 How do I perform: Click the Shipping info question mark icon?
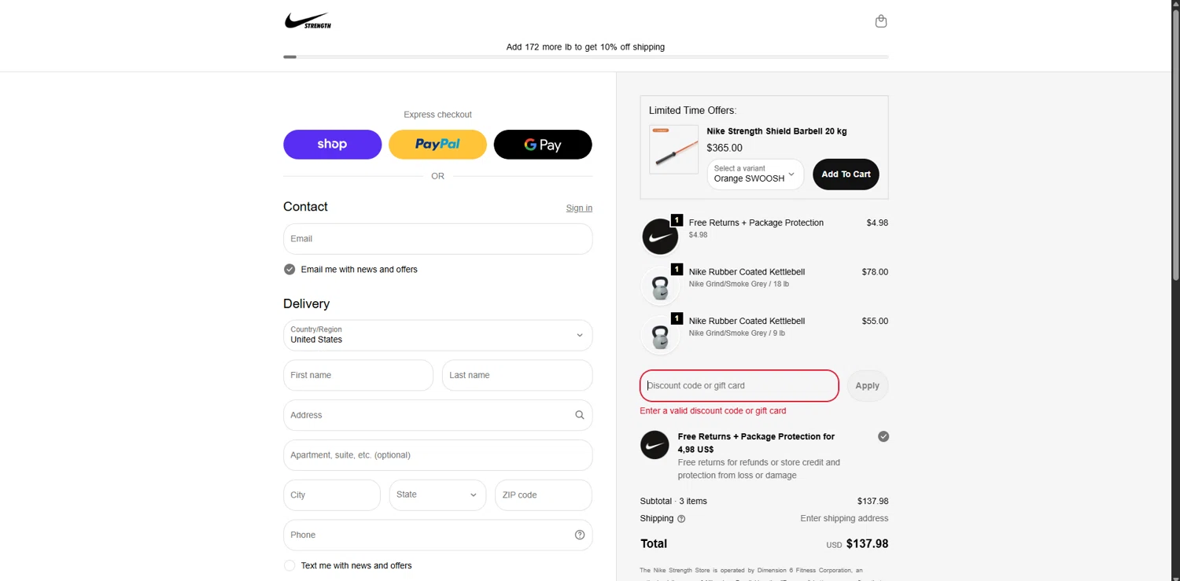point(681,519)
